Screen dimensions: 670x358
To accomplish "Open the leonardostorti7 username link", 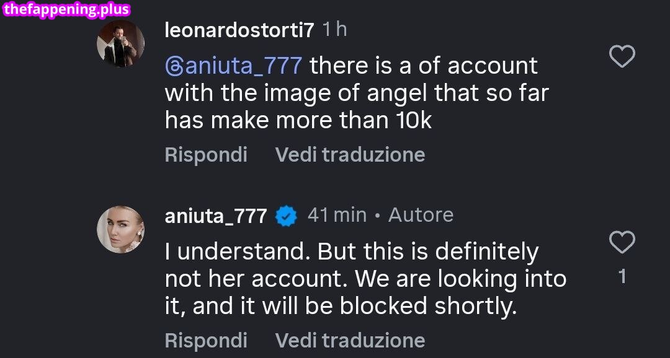I will (239, 30).
